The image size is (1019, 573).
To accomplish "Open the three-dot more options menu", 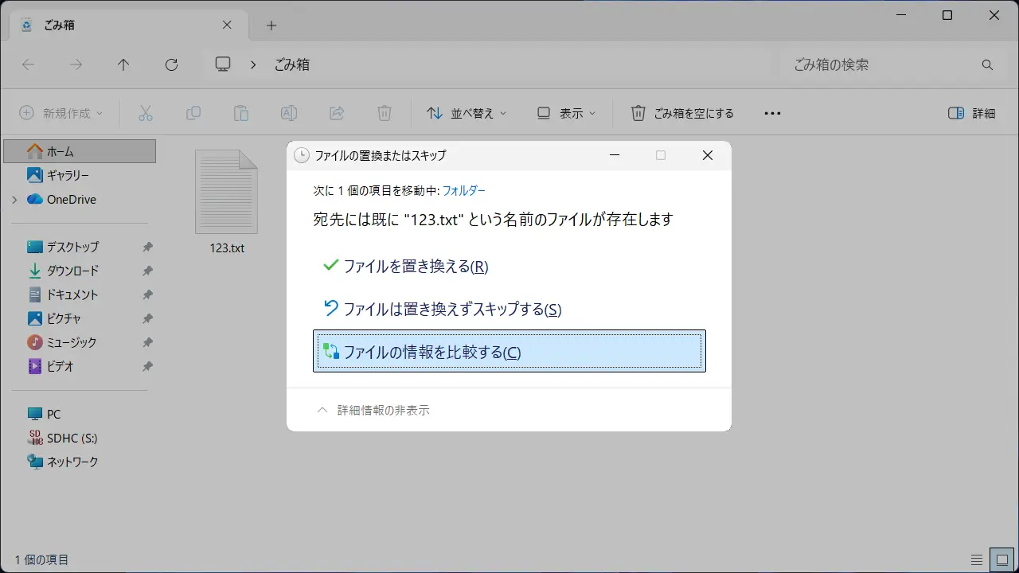I will [x=772, y=113].
